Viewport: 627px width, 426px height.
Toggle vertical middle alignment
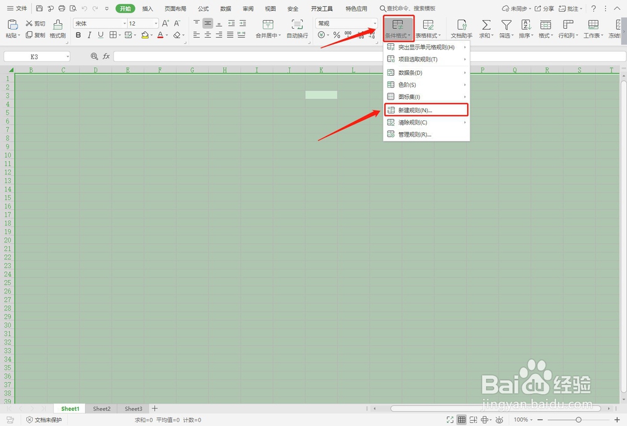point(208,23)
